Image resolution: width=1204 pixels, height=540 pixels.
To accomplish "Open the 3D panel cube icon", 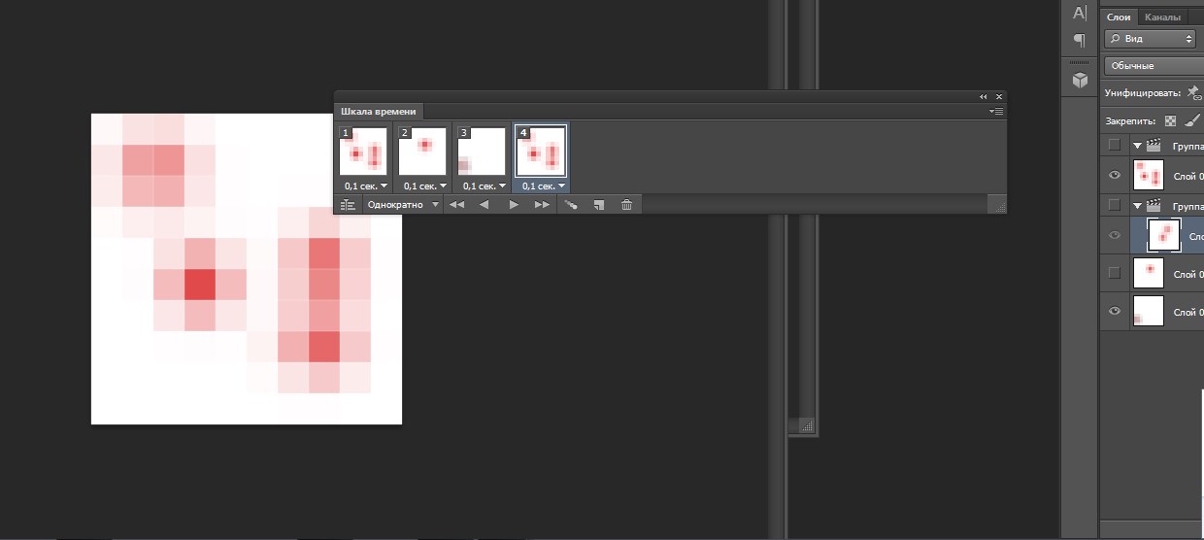I will (x=1079, y=81).
